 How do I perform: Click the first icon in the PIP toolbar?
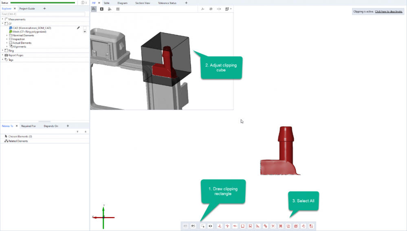[x=94, y=9]
